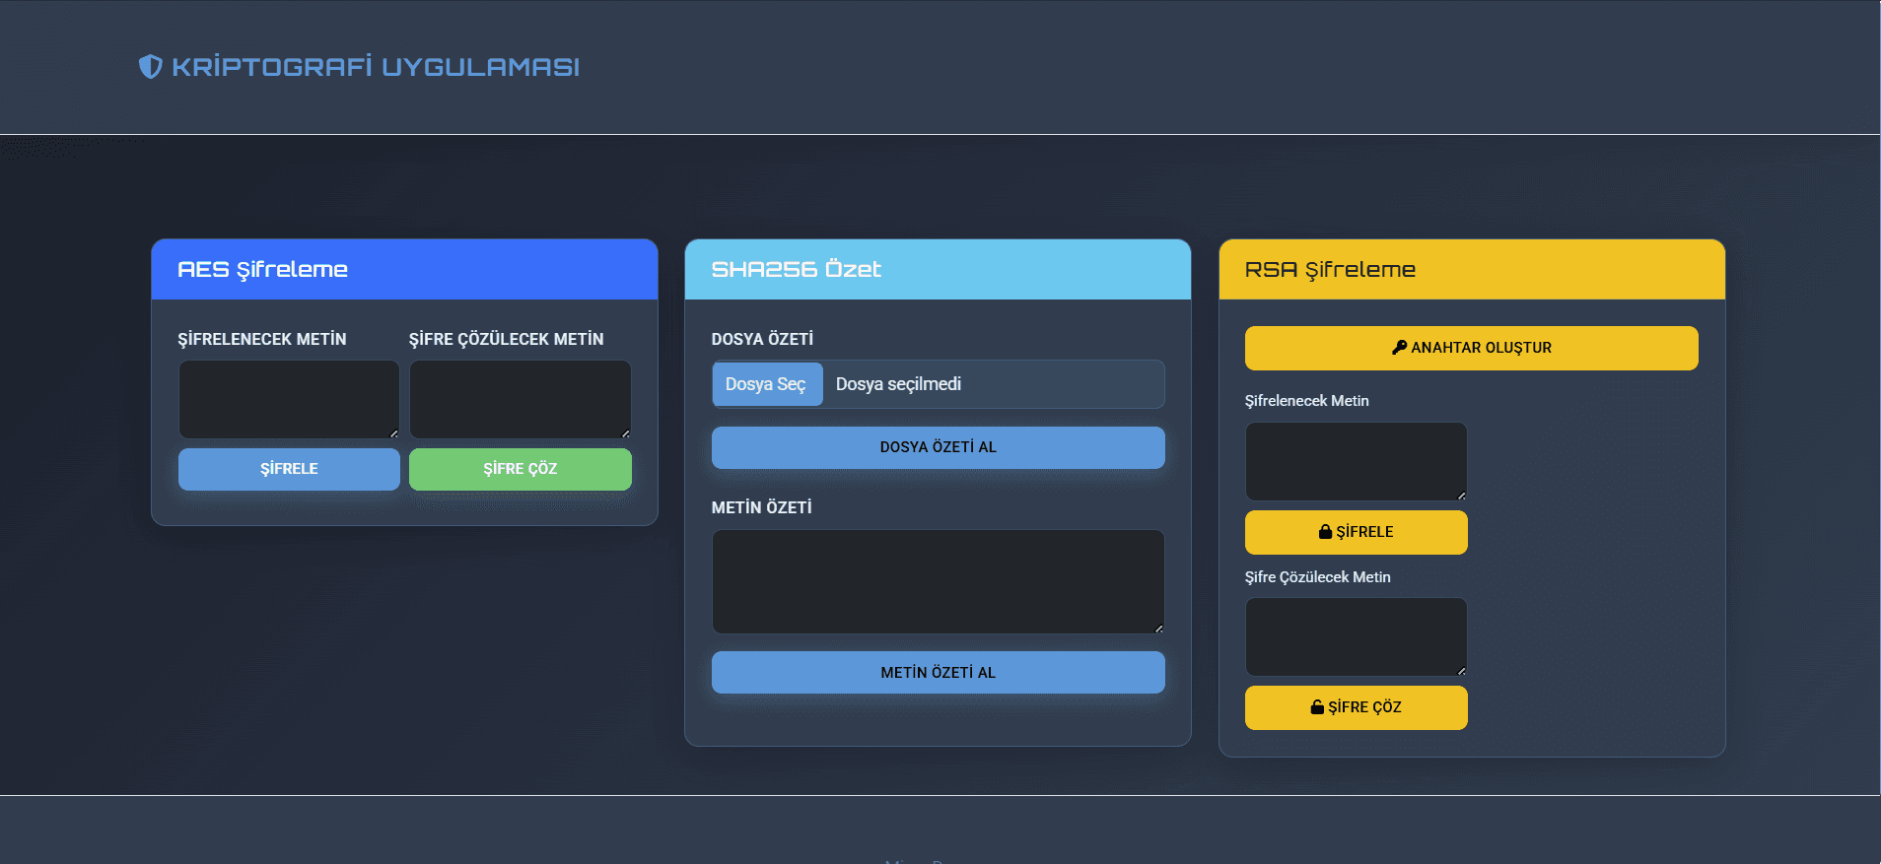Click the SHA256 Özet card header
Image resolution: width=1881 pixels, height=864 pixels.
939,269
